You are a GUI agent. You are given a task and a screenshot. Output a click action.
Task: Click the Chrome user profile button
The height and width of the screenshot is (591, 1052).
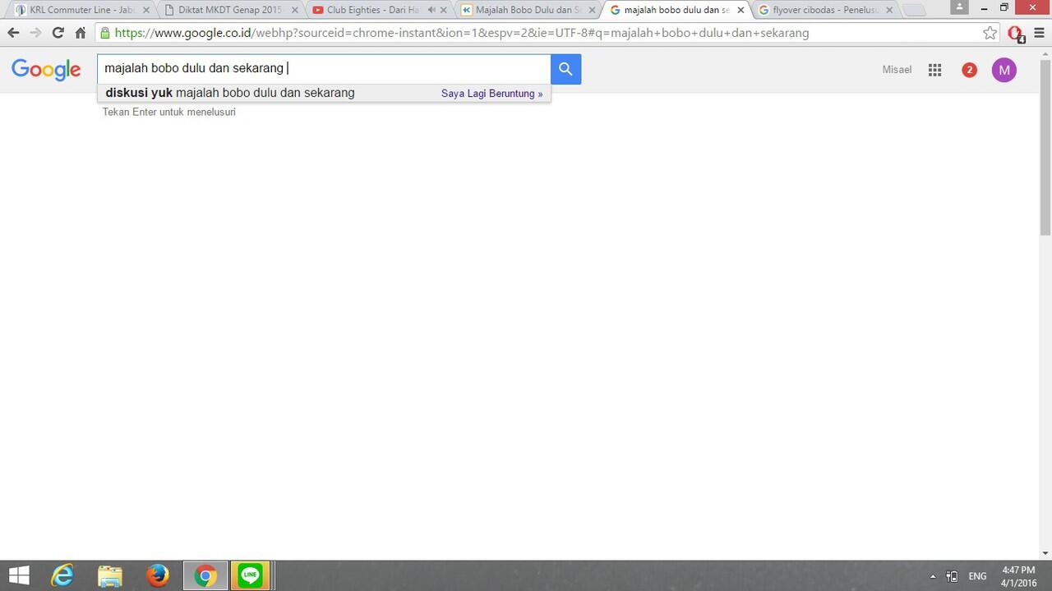coord(959,7)
